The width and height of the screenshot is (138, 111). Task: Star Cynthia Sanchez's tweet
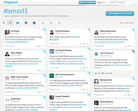[88, 44]
